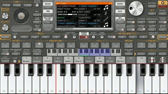
Task: Click the TRANSPOSE button
Action: pos(152,22)
